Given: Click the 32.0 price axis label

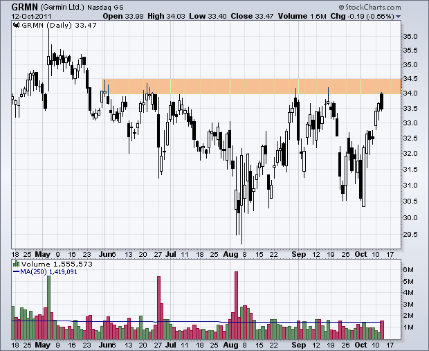Looking at the screenshot, I should [410, 153].
